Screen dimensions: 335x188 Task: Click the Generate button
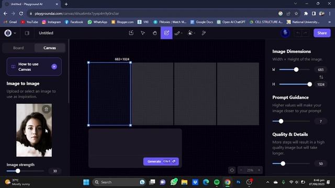[161, 161]
